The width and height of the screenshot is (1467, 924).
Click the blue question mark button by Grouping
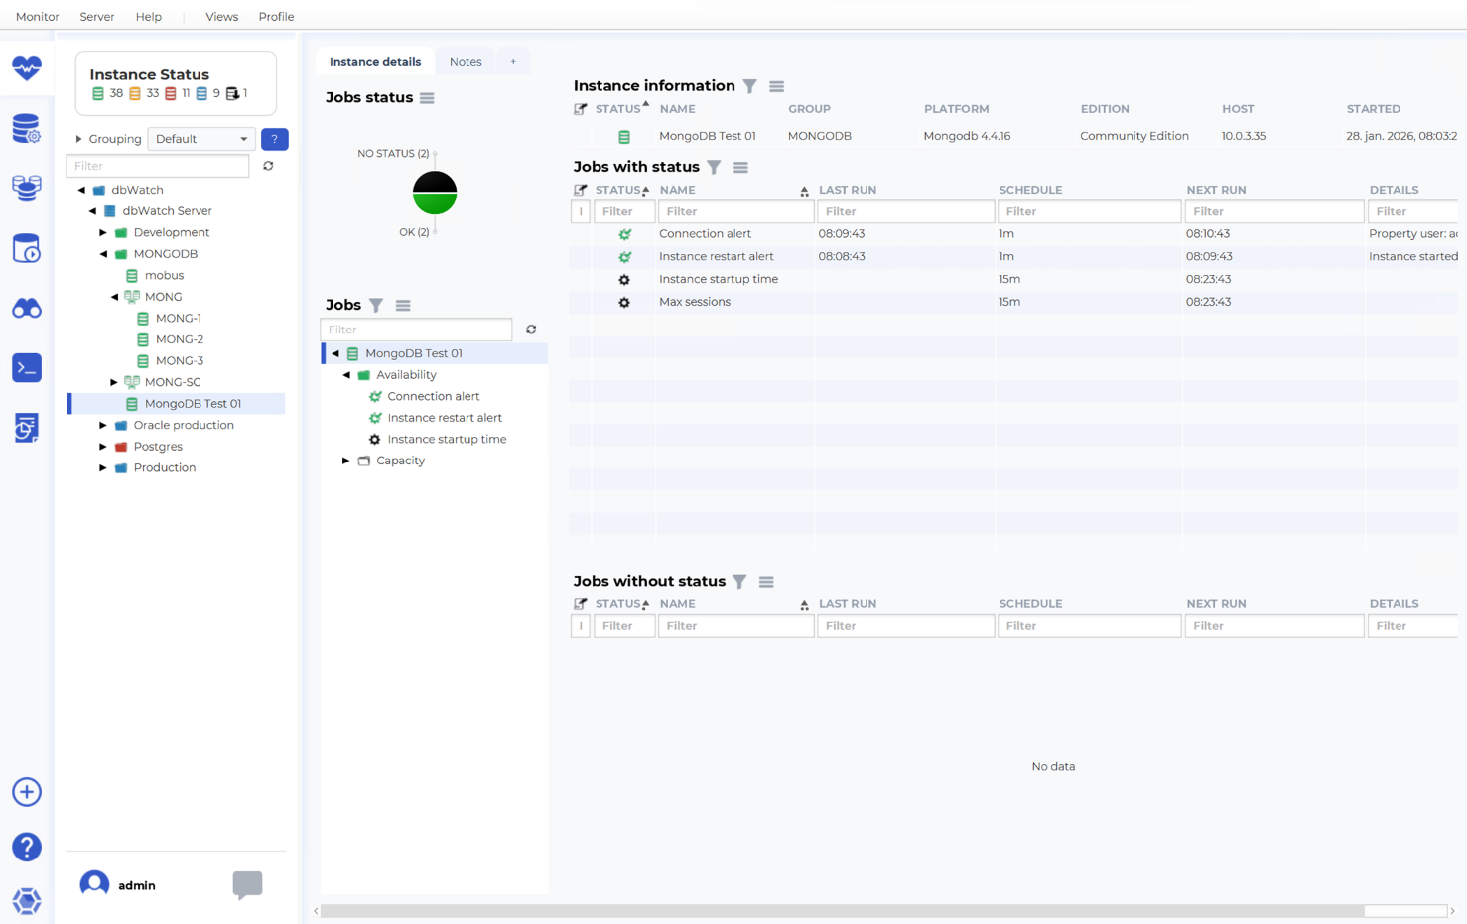274,139
